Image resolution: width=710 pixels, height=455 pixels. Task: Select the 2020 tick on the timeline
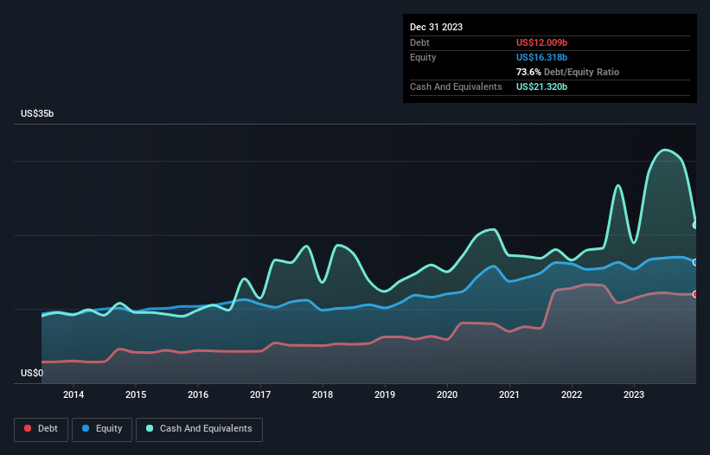pos(447,395)
